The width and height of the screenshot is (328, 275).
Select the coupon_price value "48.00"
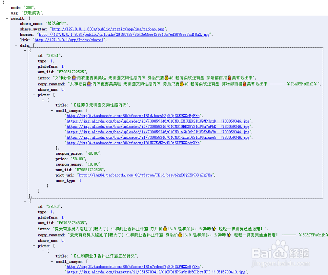click(93, 153)
